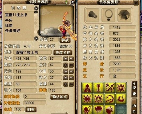This screenshot has width=142, height=114.
Task: Open the summon aptitude panel menu icon
Action: [x=136, y=3]
